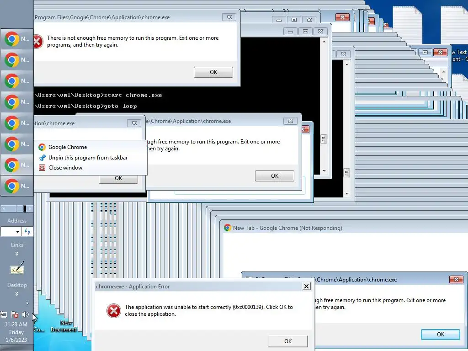Click the volume speaker icon in system tray

[26, 314]
